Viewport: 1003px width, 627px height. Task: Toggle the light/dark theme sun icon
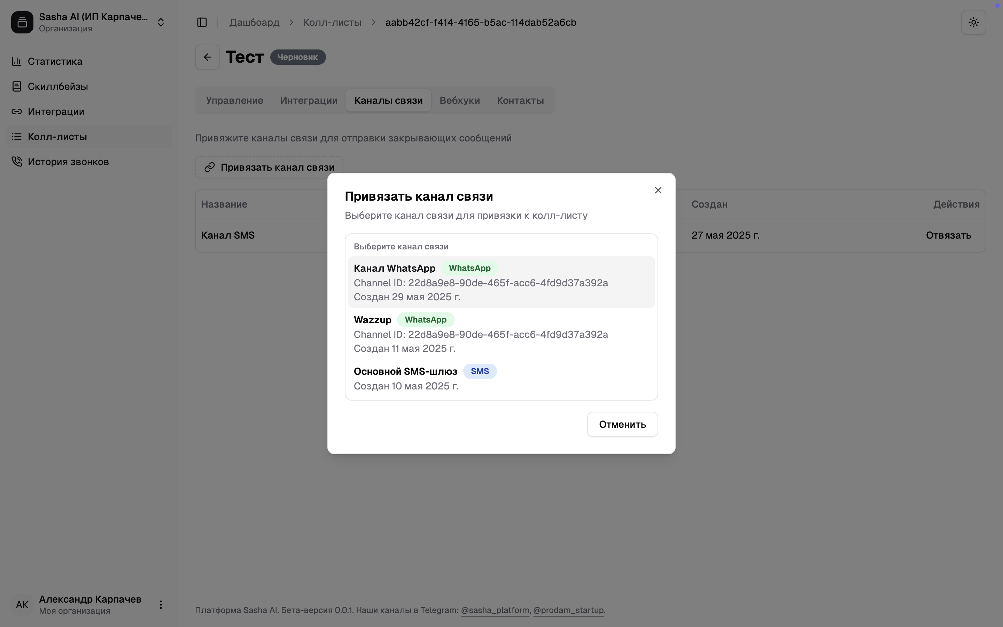pyautogui.click(x=973, y=22)
